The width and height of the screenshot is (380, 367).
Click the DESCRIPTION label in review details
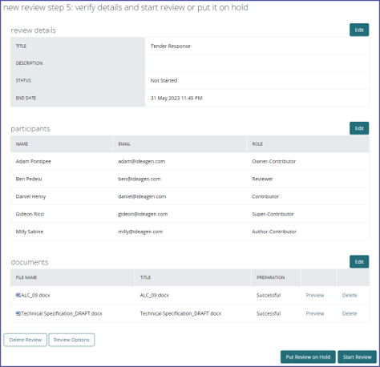(x=29, y=63)
